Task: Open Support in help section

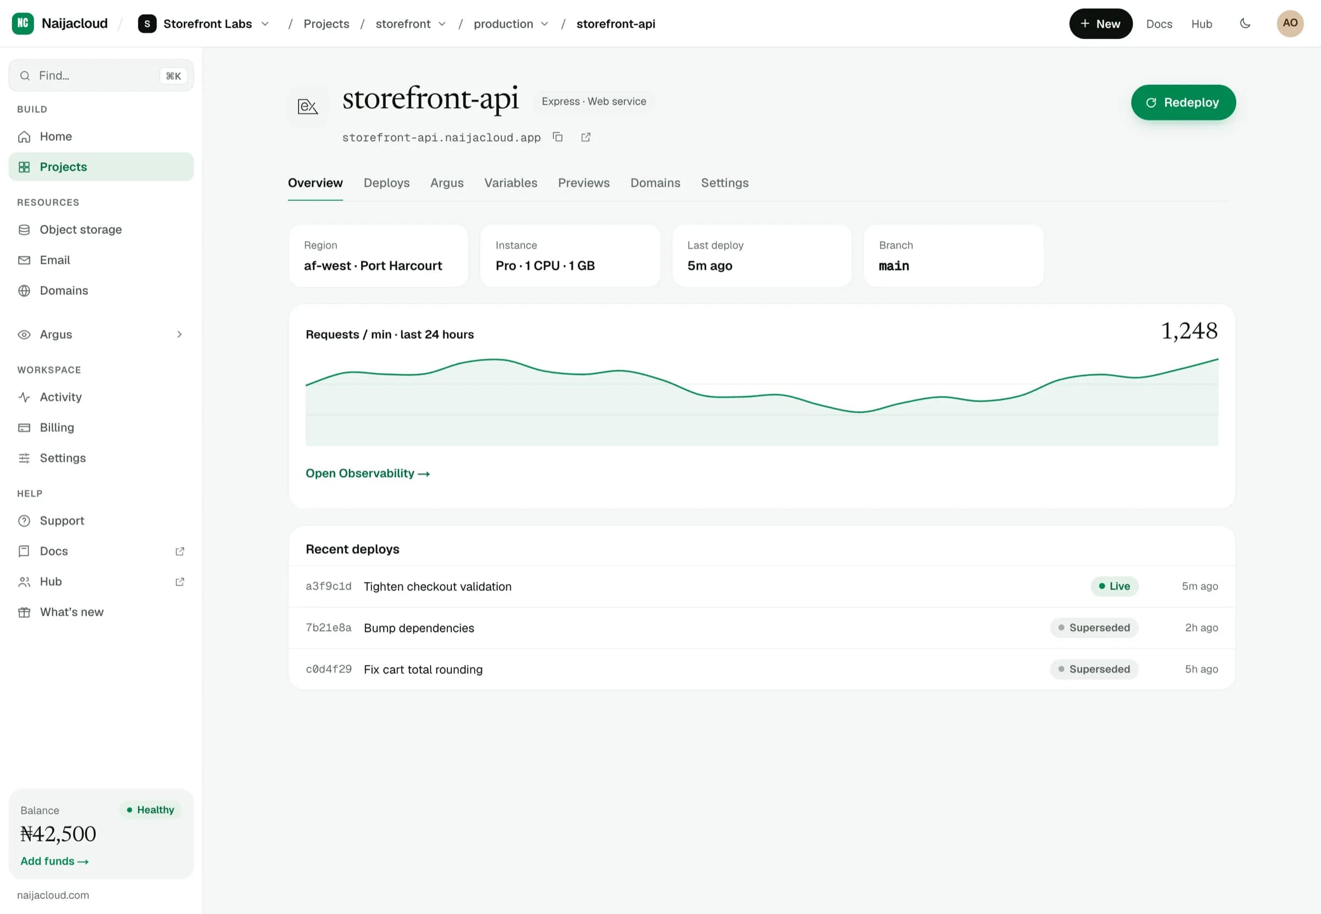Action: pos(101,521)
